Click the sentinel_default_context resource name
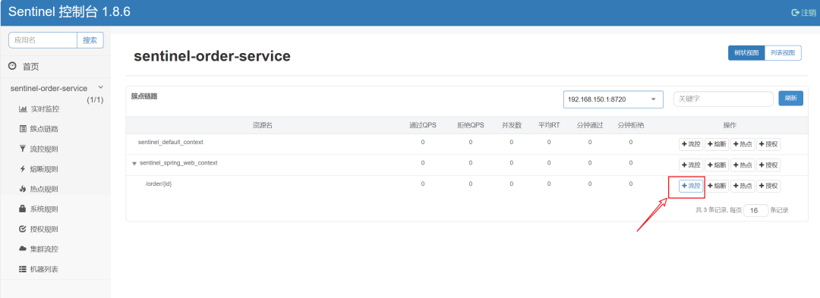This screenshot has height=298, width=820. (171, 142)
